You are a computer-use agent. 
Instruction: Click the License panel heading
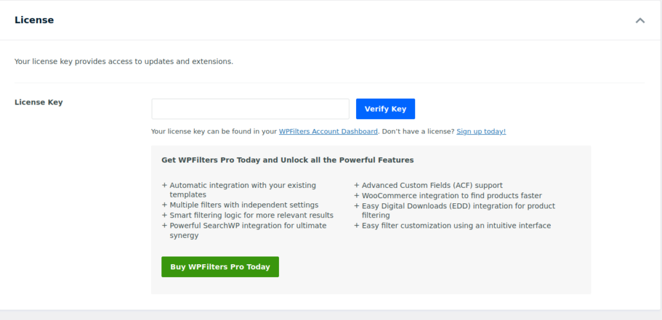tap(34, 20)
